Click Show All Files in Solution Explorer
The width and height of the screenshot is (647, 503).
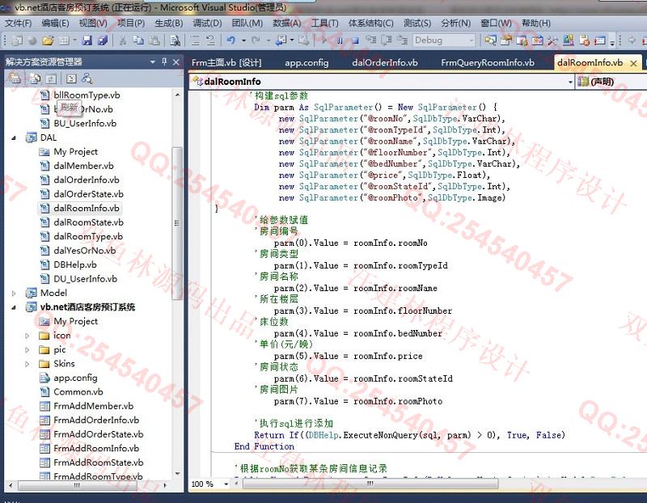[35, 78]
